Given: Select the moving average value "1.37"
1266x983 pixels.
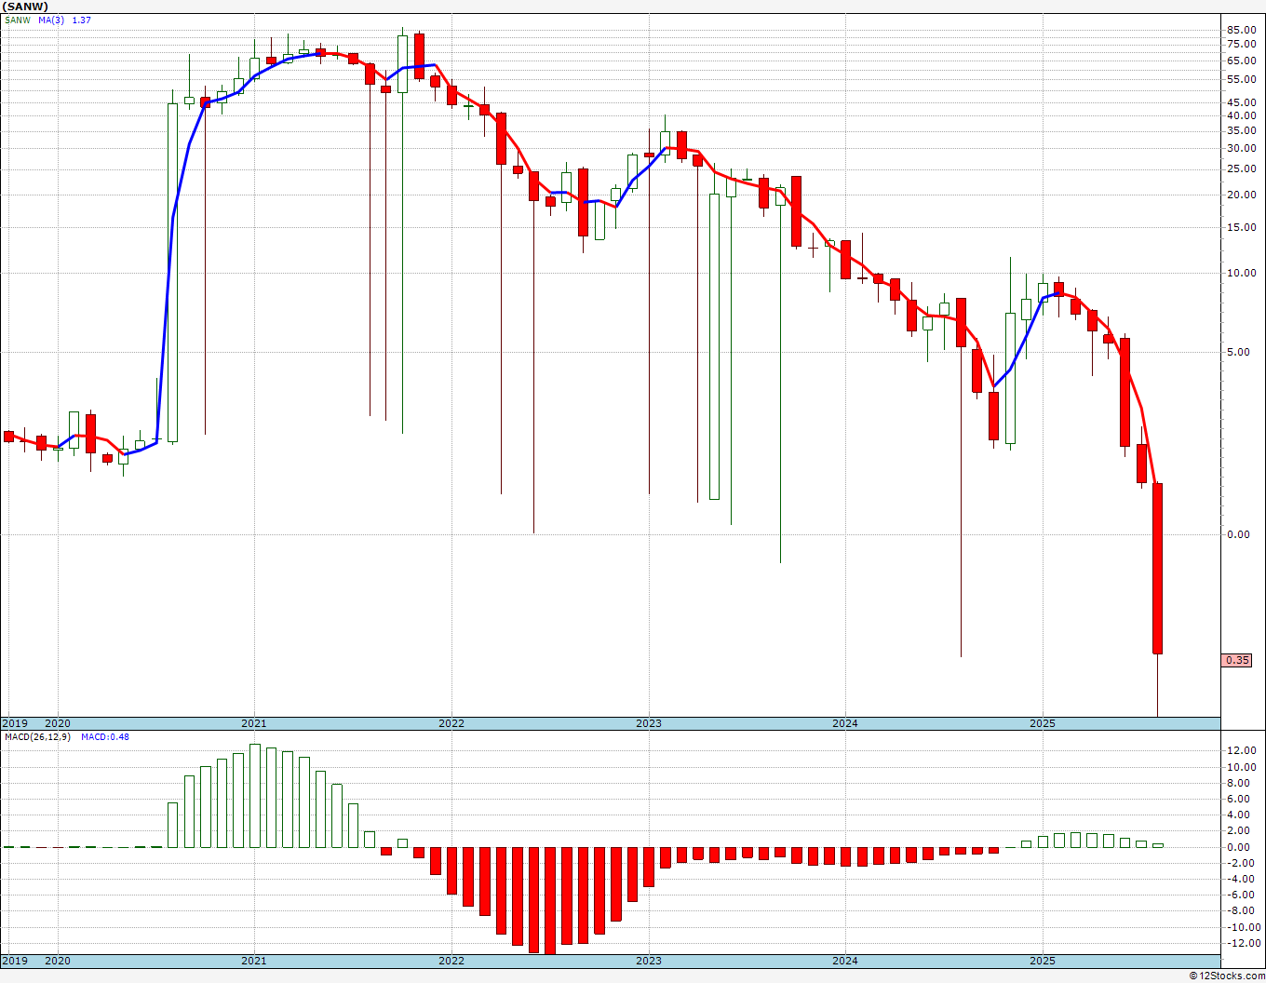Looking at the screenshot, I should click(82, 20).
